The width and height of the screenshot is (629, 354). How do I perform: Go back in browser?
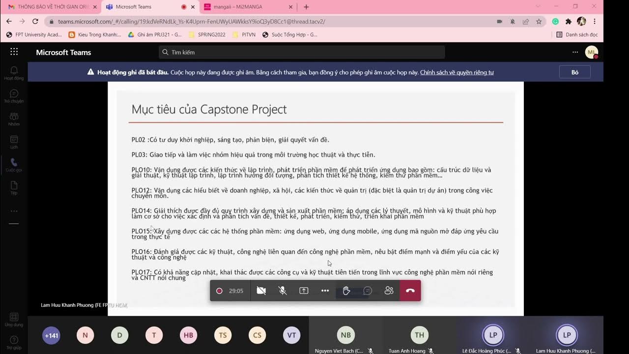[9, 22]
